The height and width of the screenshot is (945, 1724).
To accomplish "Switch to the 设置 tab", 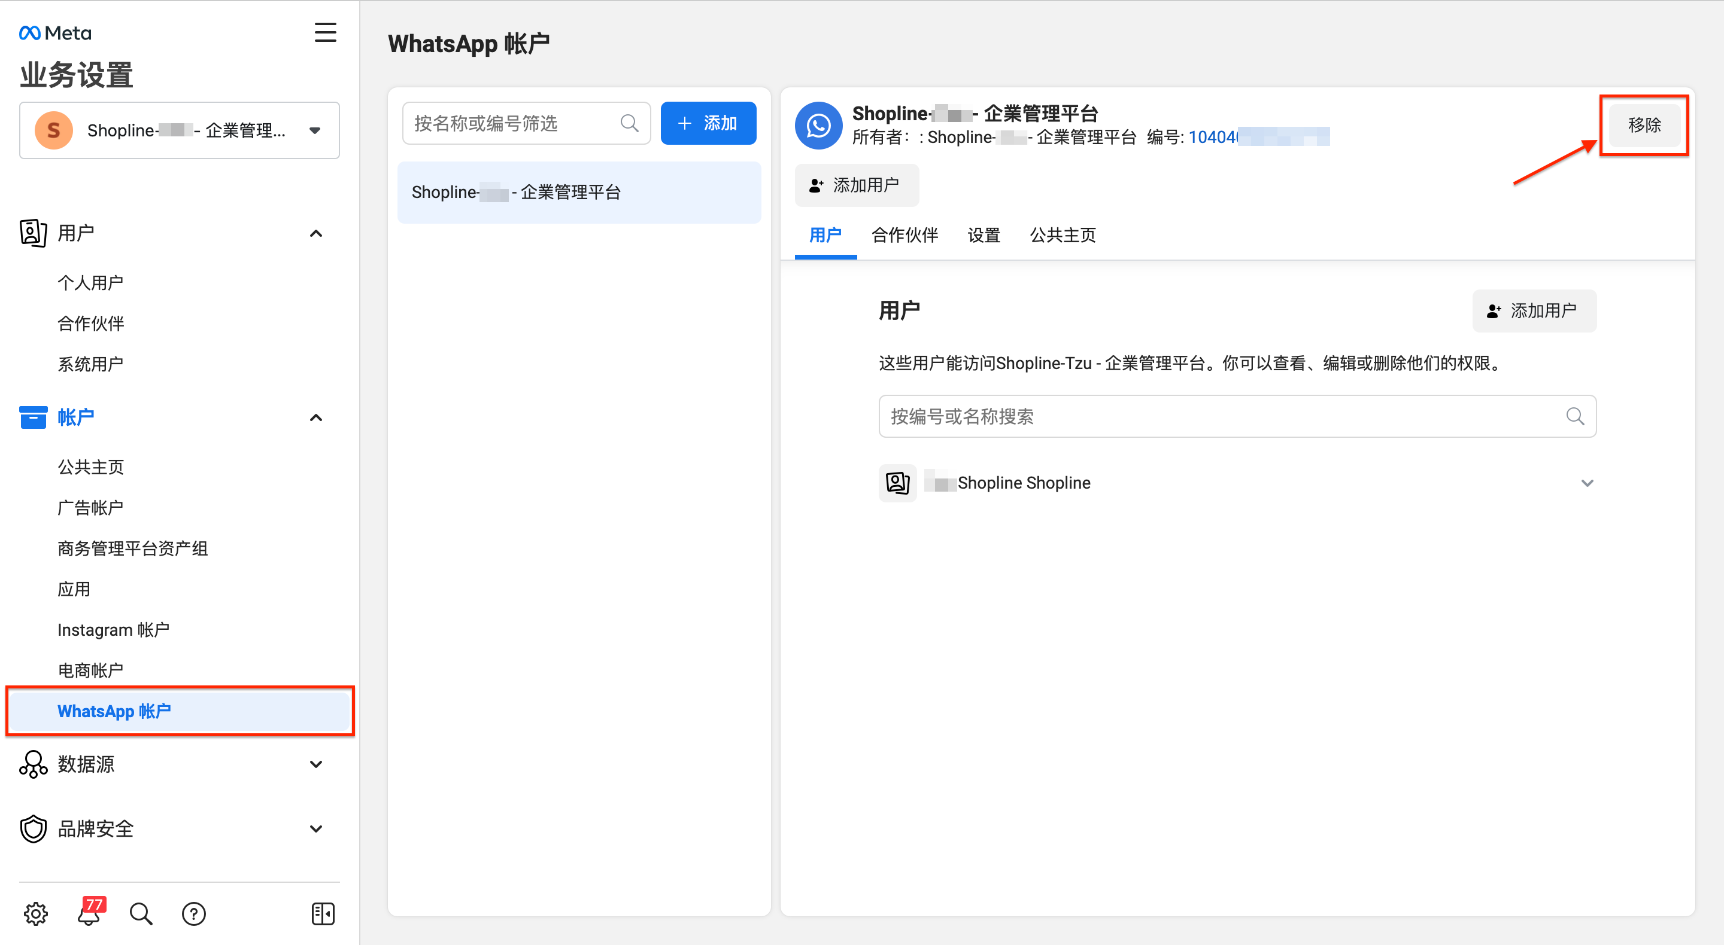I will (984, 234).
